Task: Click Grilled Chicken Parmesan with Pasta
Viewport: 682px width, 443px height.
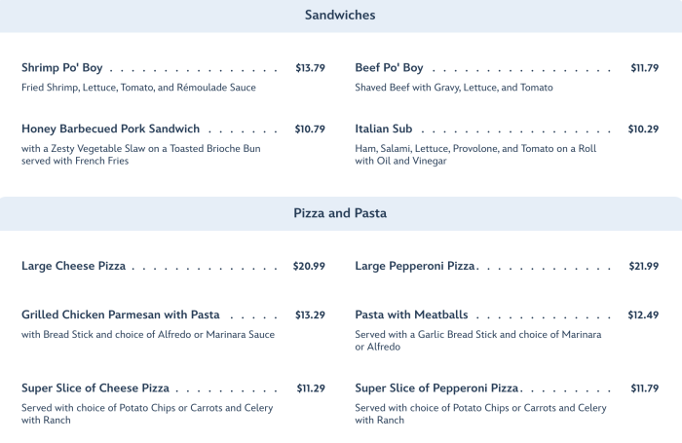Action: 121,315
